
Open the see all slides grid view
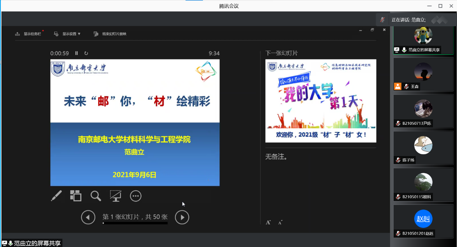tap(76, 196)
